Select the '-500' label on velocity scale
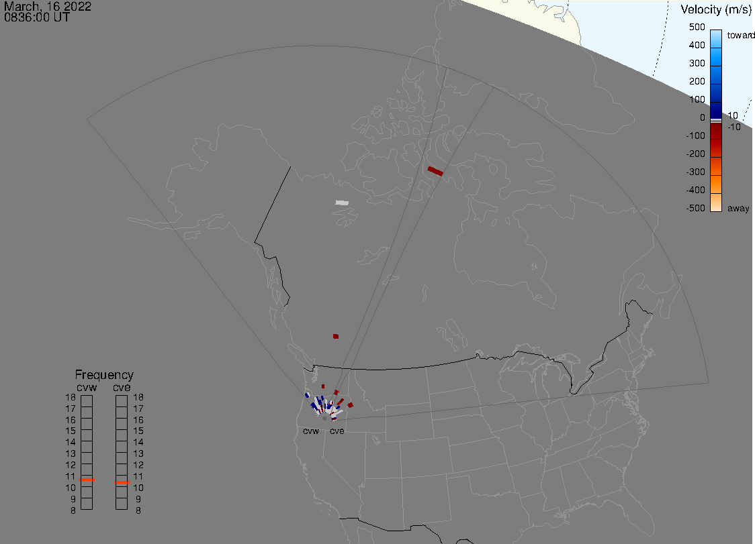 pos(695,208)
